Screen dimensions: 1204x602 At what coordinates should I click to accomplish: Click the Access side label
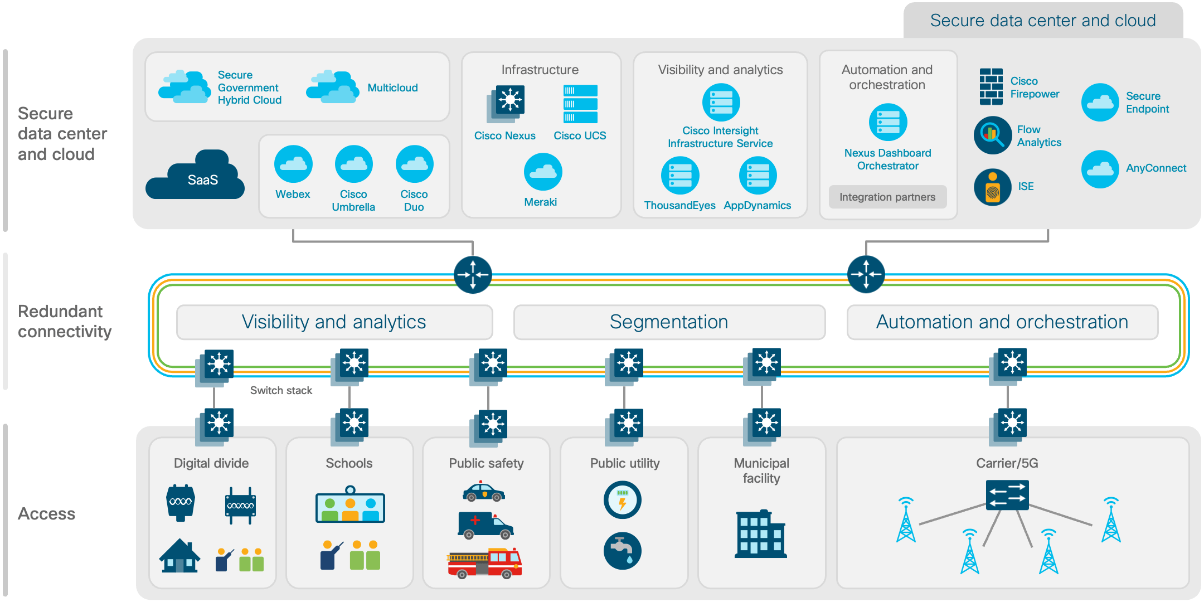(47, 514)
